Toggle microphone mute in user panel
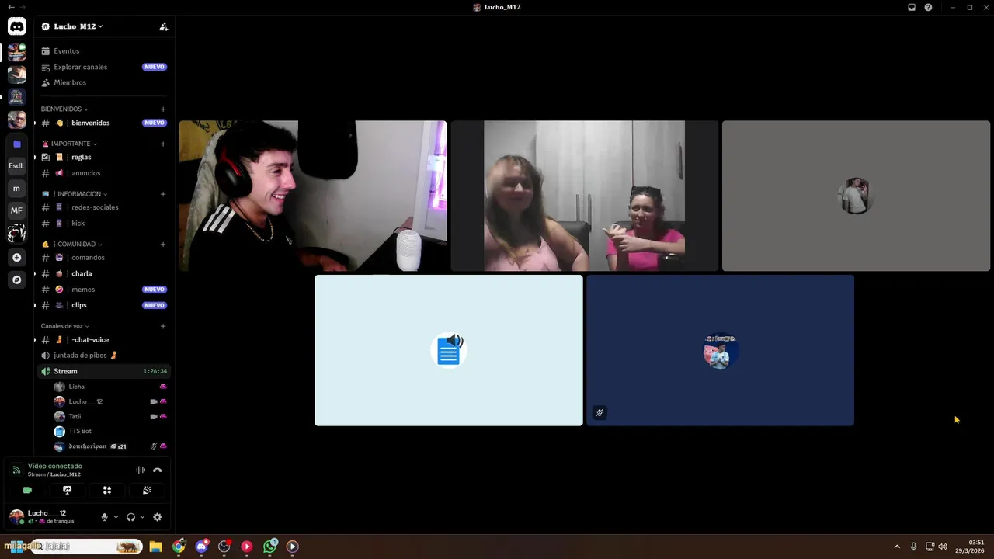 [104, 517]
